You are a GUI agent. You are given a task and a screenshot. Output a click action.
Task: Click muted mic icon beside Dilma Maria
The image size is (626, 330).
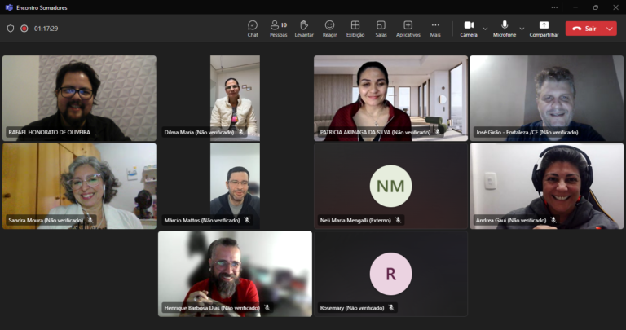241,132
